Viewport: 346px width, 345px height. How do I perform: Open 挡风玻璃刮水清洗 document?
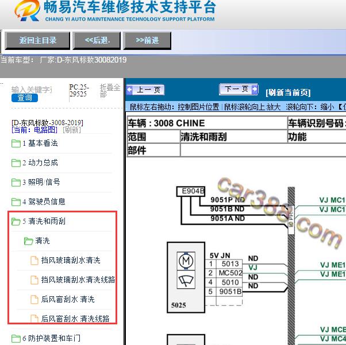tap(71, 261)
